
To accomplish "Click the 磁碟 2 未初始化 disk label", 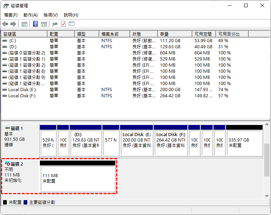I will pos(20,175).
